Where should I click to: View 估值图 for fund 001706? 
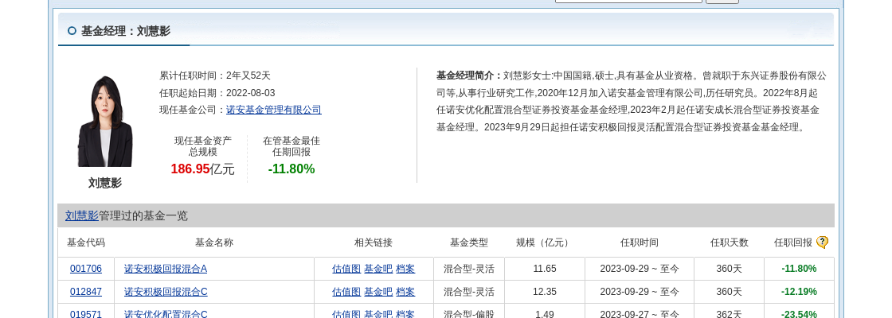click(346, 269)
